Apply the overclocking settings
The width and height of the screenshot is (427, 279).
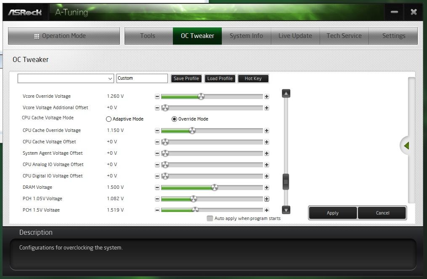click(333, 213)
